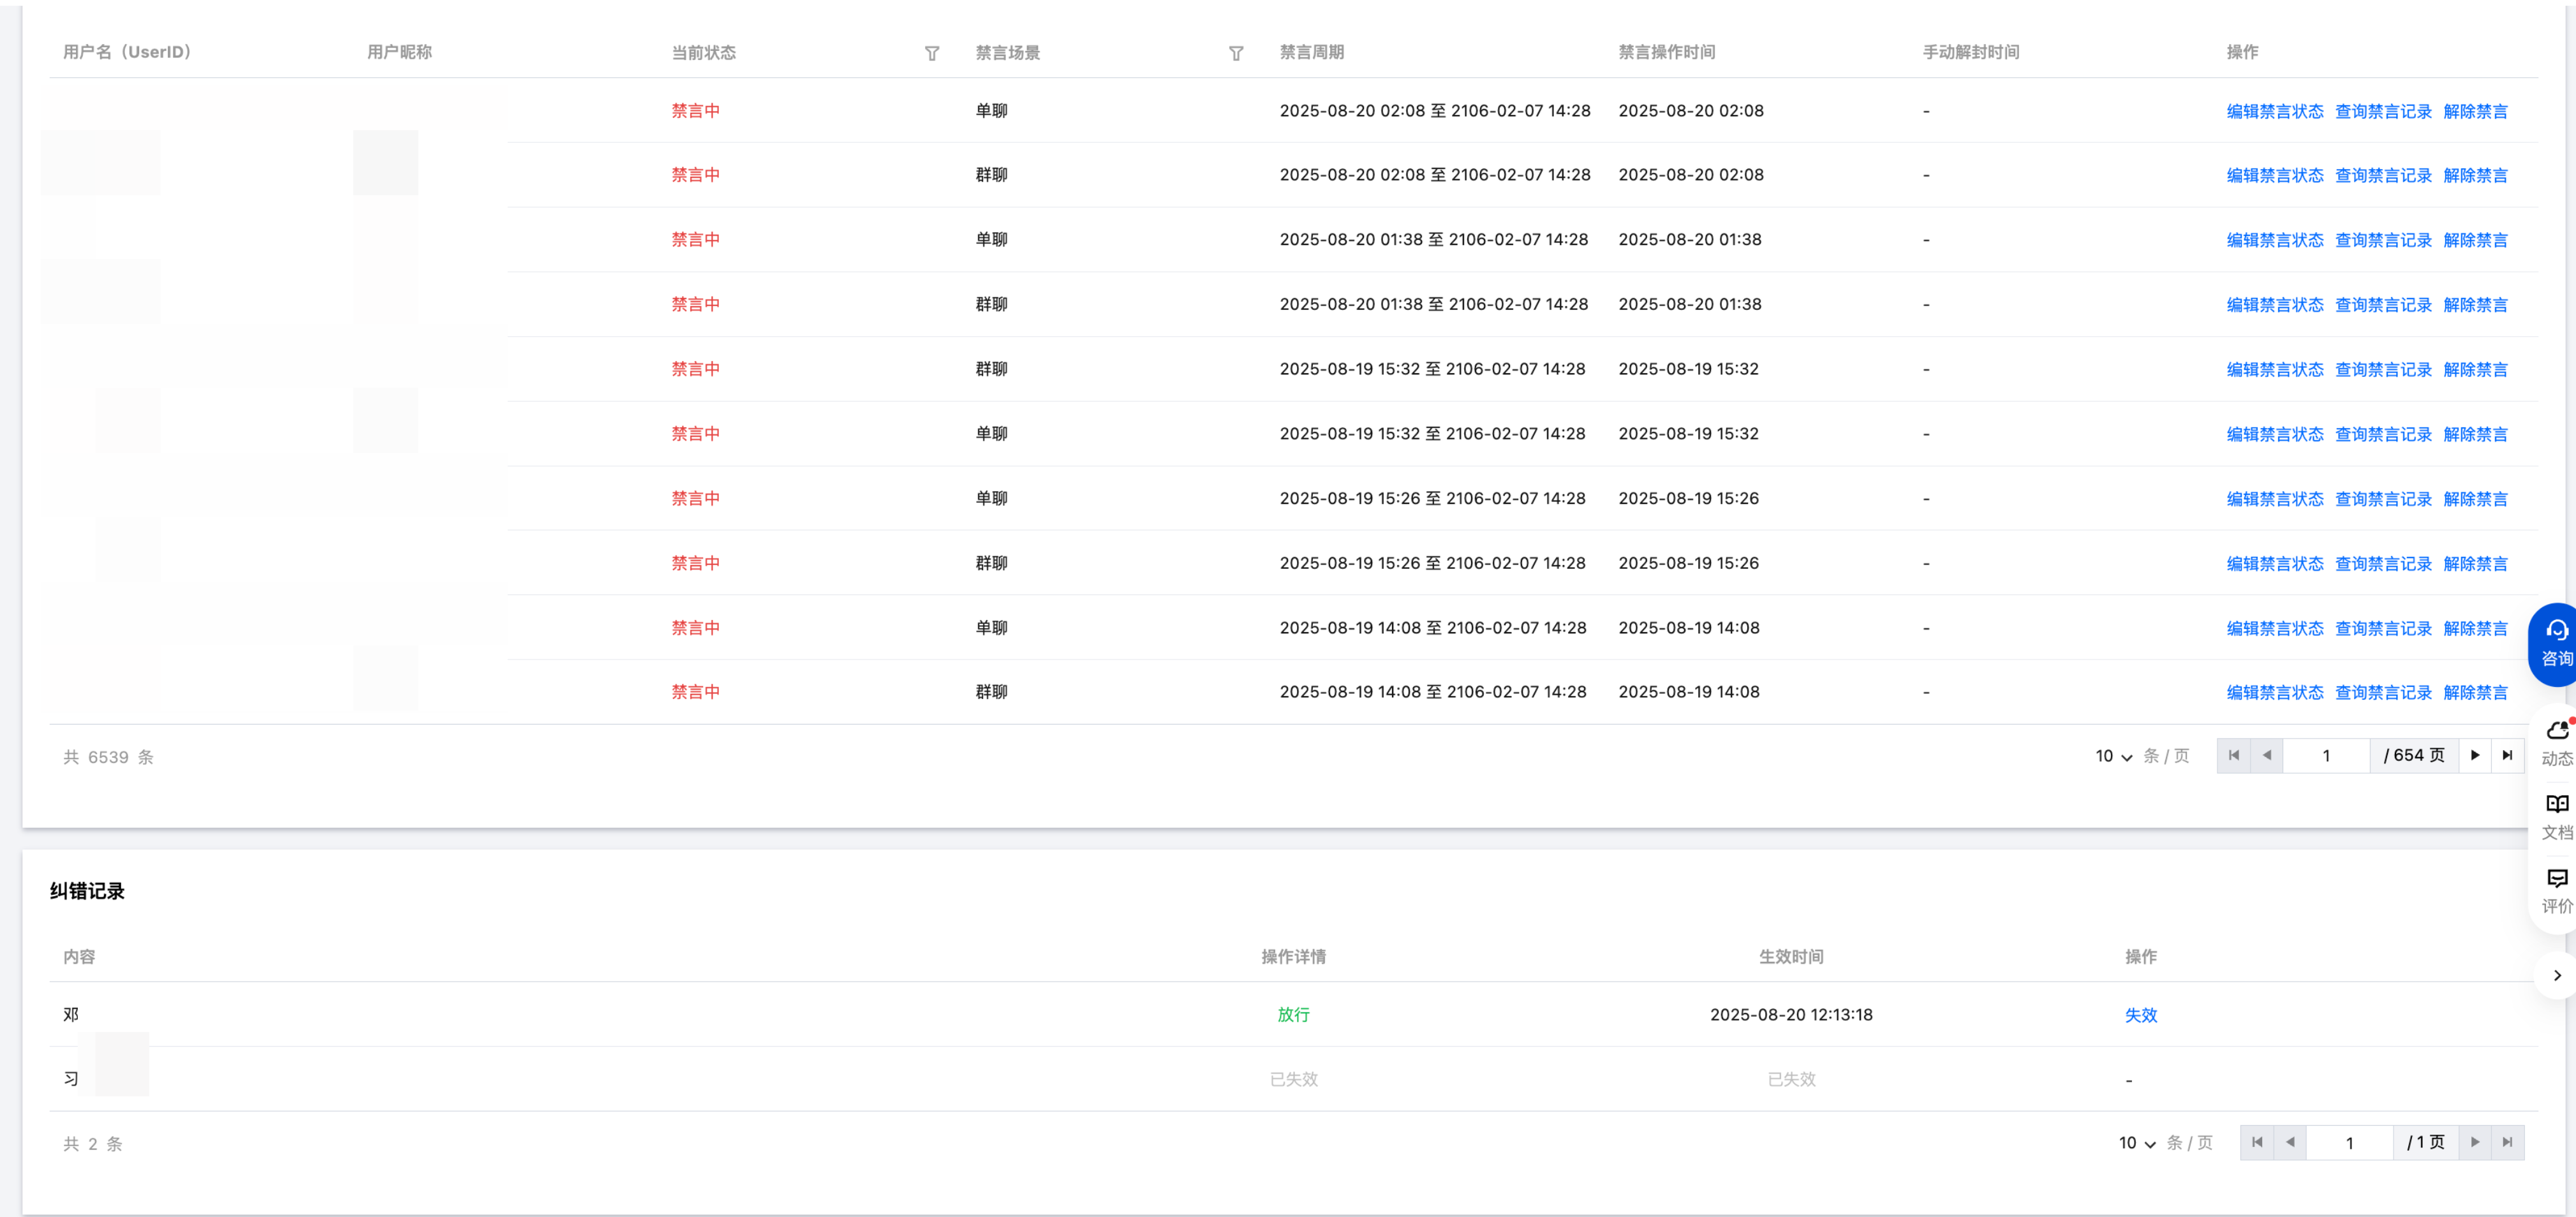
Task: Open the 文档 documentation icon
Action: pyautogui.click(x=2557, y=817)
